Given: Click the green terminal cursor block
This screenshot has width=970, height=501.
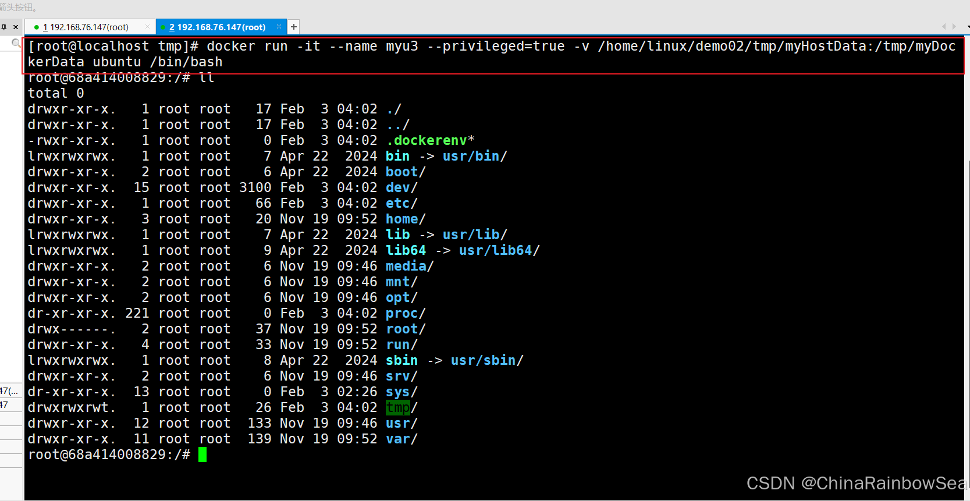Looking at the screenshot, I should [202, 454].
